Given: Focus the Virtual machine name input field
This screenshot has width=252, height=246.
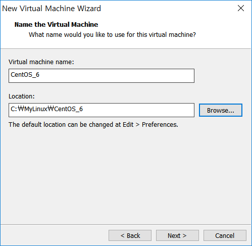Looking at the screenshot, I should pyautogui.click(x=102, y=76).
